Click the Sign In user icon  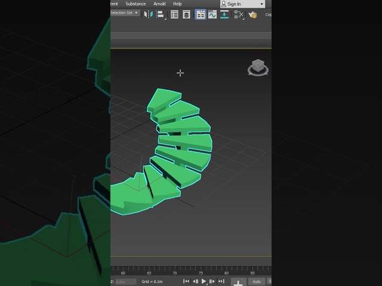click(224, 4)
